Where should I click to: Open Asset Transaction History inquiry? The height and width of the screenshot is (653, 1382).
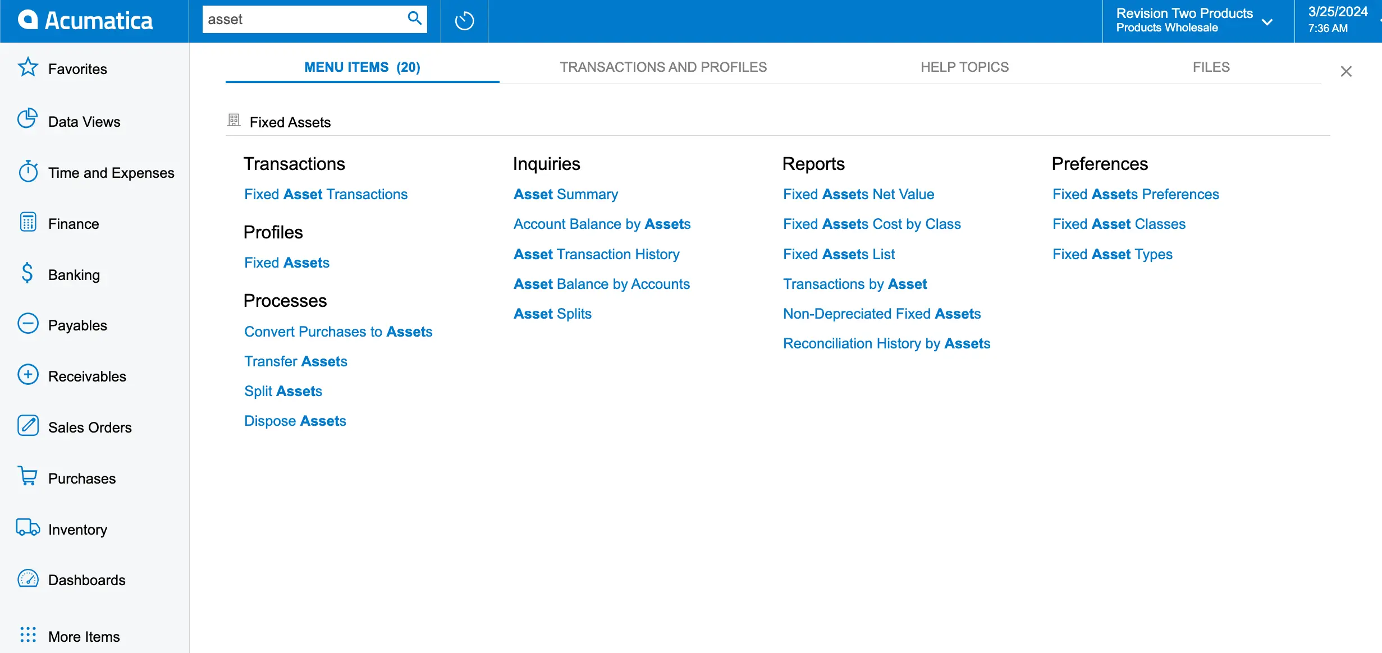[596, 254]
